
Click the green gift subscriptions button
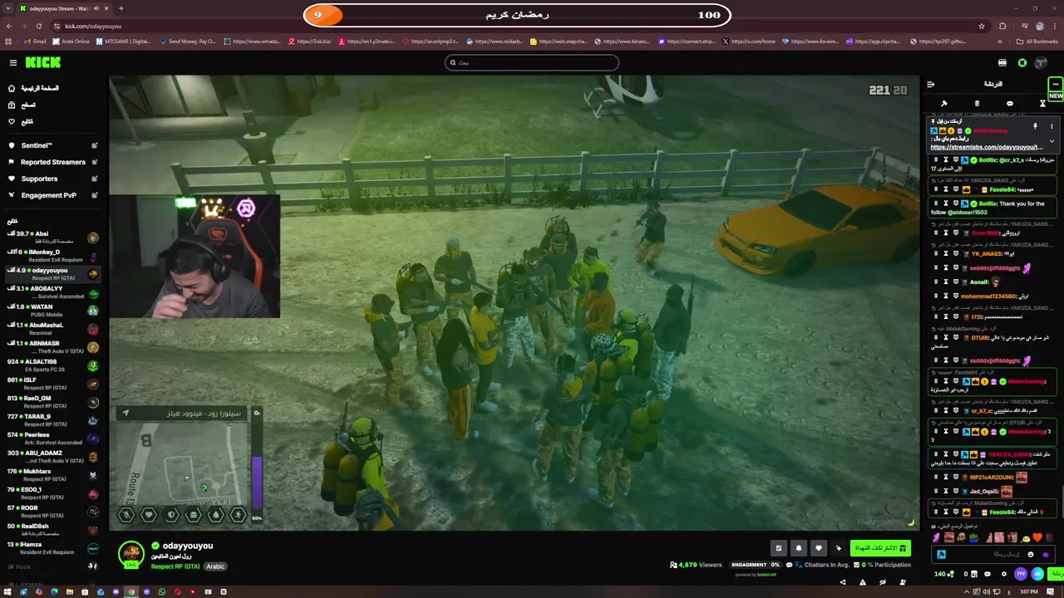pyautogui.click(x=880, y=548)
